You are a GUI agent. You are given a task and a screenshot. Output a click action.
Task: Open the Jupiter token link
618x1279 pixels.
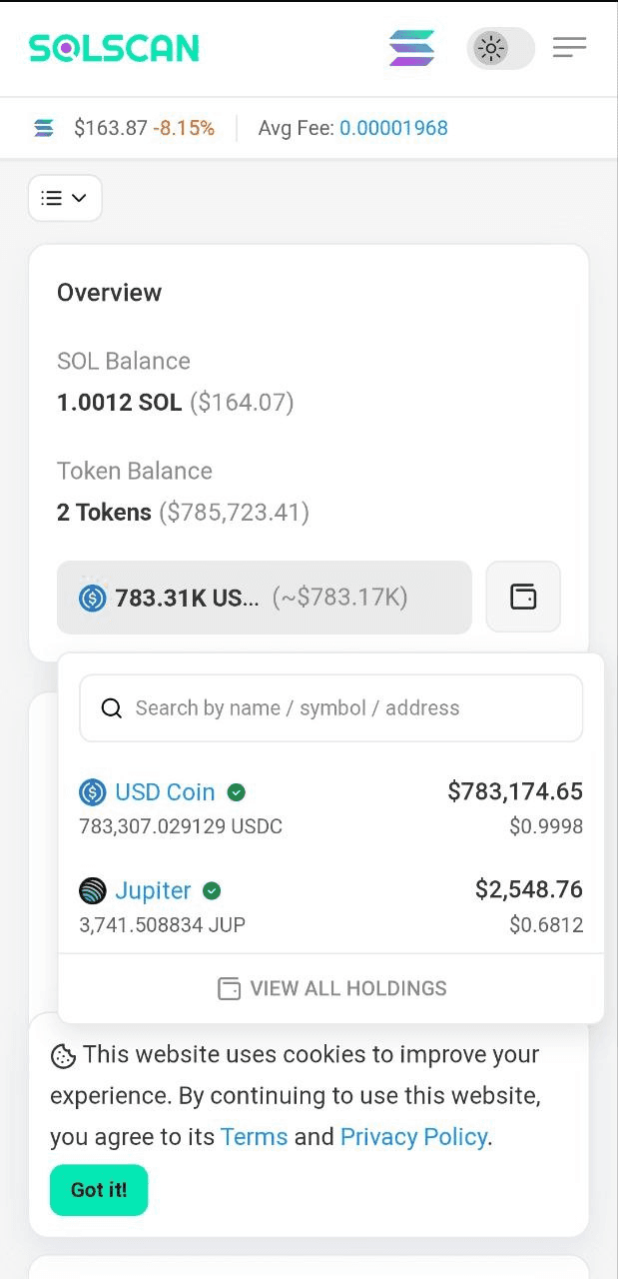coord(153,890)
